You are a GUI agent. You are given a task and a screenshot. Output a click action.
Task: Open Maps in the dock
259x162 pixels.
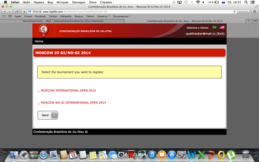tap(103, 155)
